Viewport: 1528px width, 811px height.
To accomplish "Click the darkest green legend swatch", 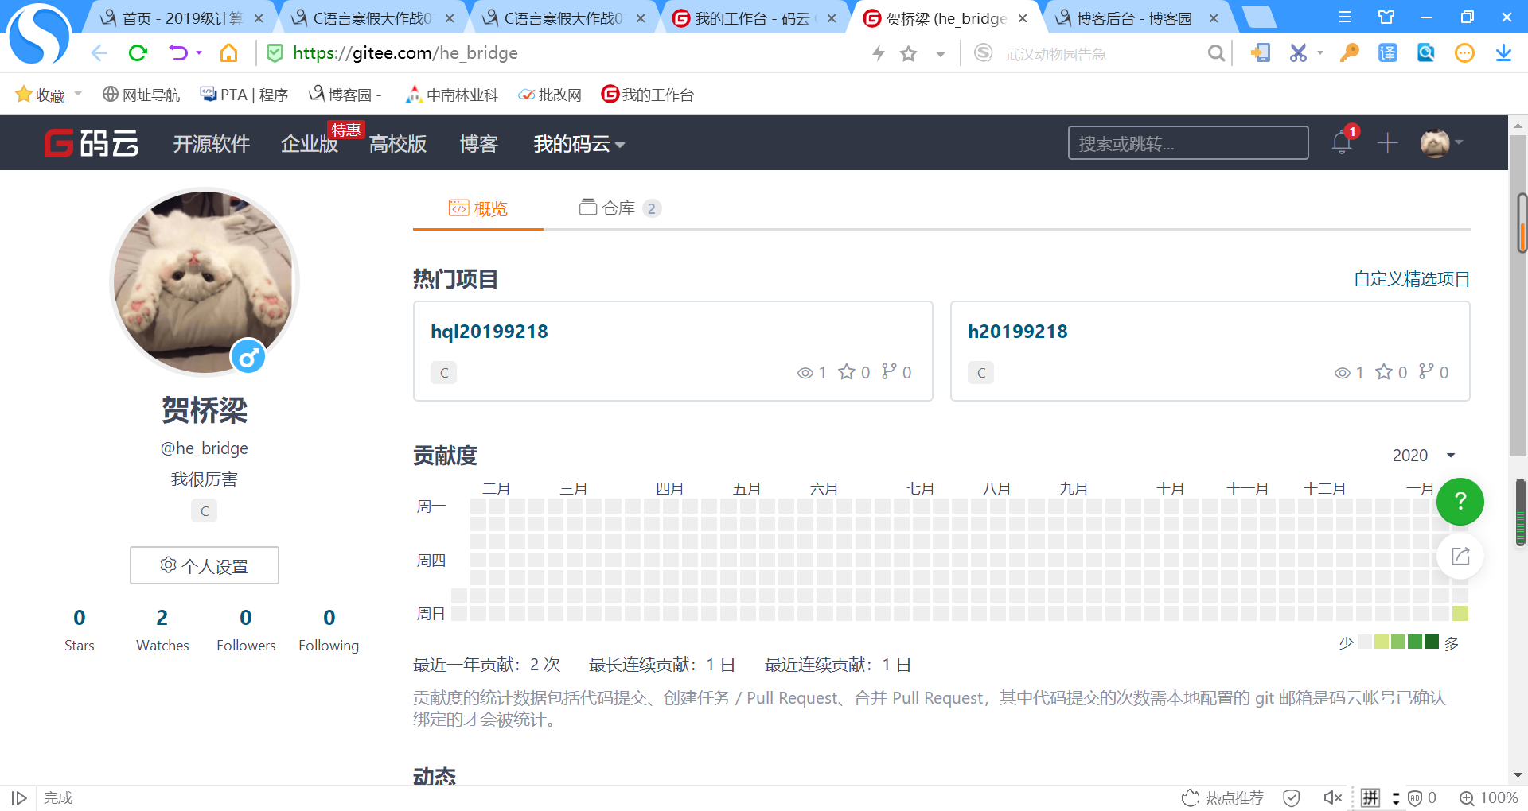I will point(1432,642).
